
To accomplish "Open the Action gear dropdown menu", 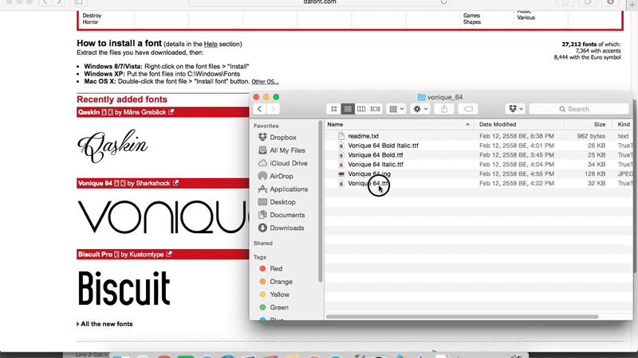I will 419,109.
